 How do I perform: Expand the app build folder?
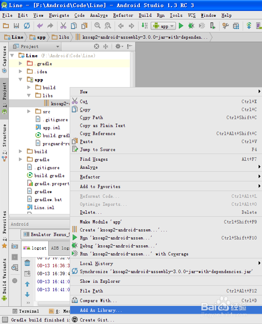pyautogui.click(x=29, y=88)
